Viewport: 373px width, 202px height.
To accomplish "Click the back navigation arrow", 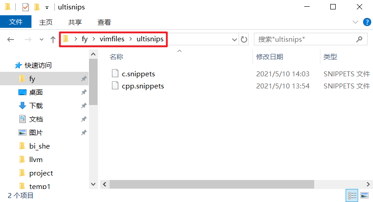I will (10, 40).
